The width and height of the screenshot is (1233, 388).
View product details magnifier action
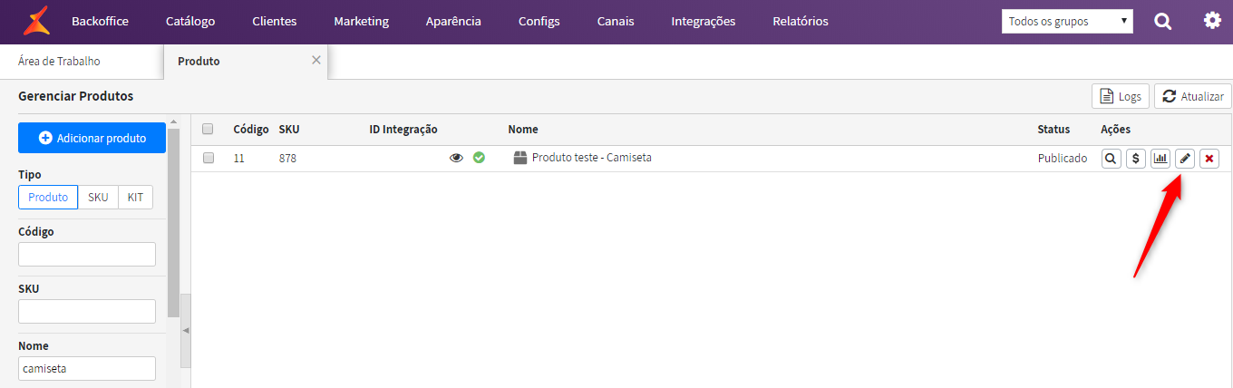tap(1111, 159)
